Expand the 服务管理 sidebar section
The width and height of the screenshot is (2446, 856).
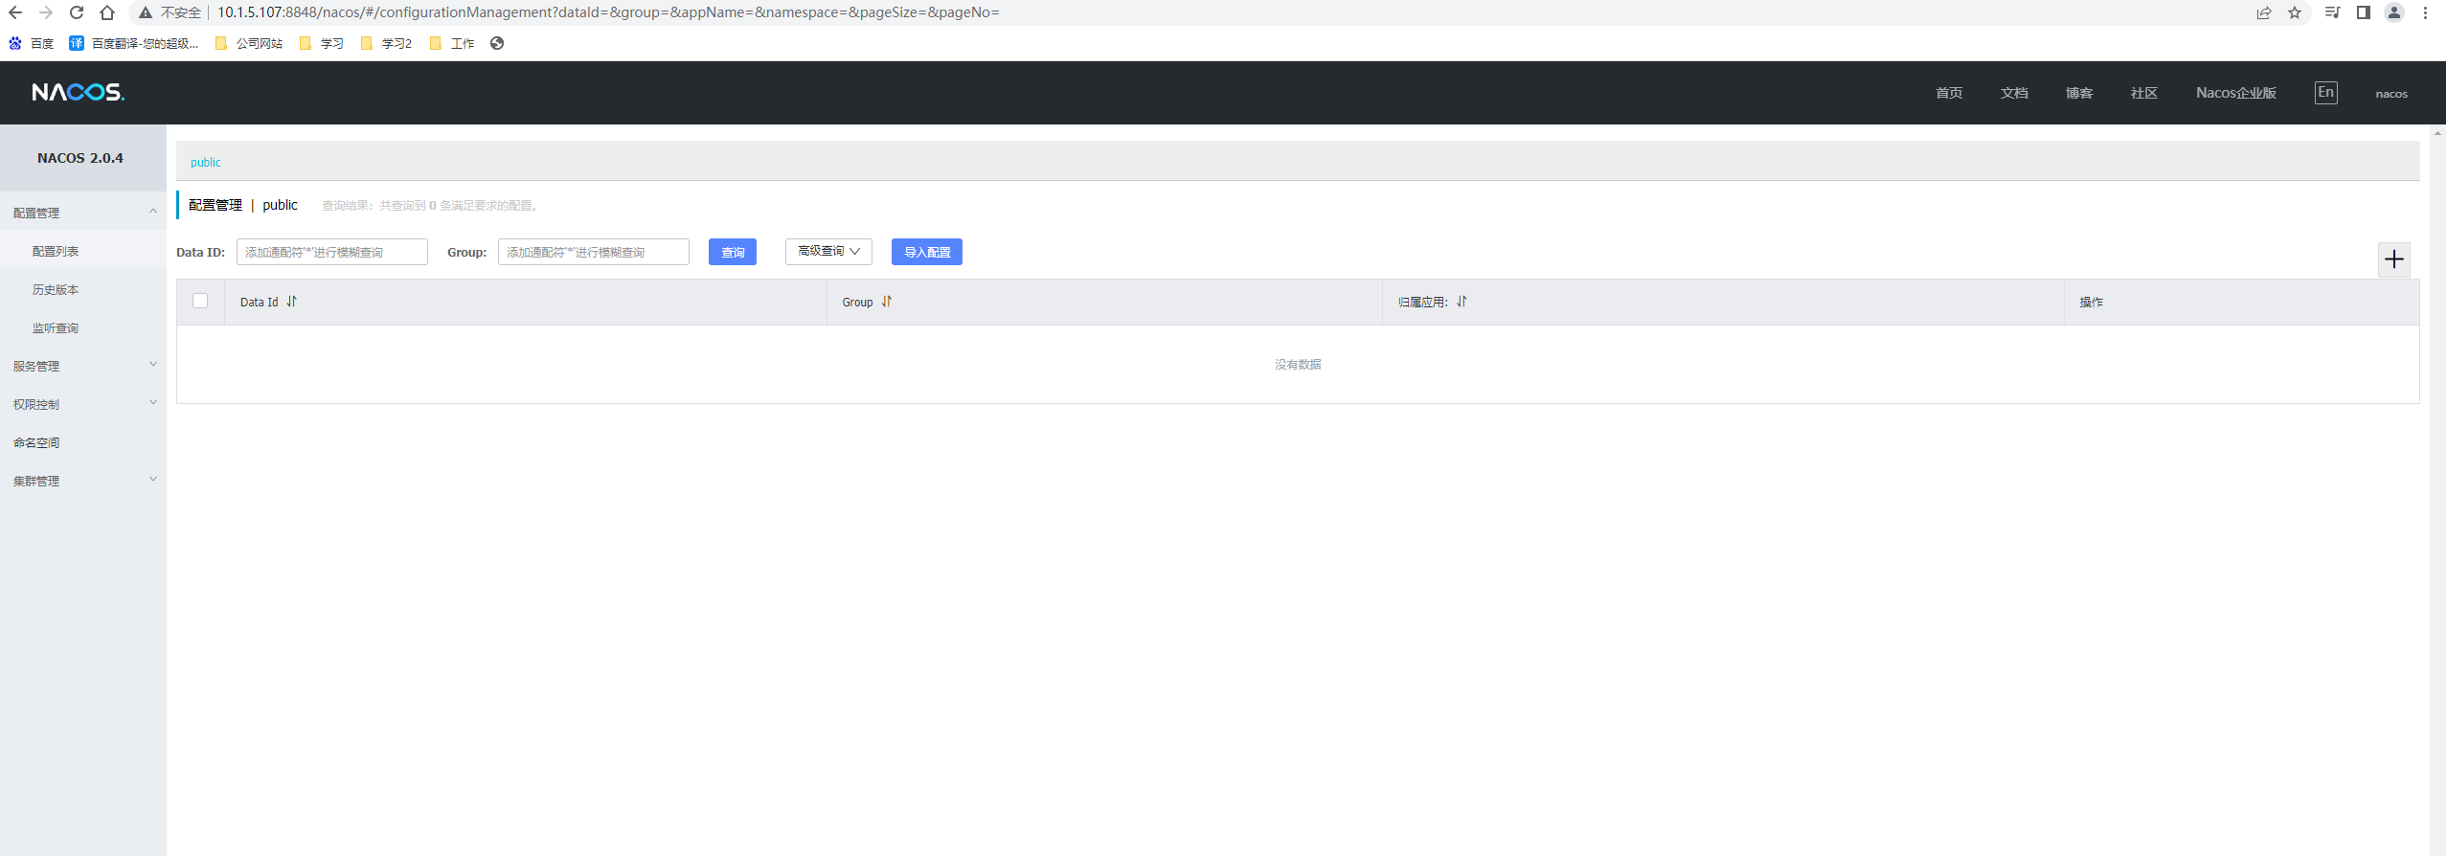tap(83, 366)
